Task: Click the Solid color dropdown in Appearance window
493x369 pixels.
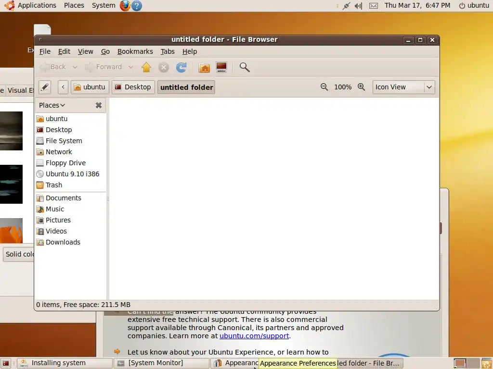Action: (x=19, y=254)
